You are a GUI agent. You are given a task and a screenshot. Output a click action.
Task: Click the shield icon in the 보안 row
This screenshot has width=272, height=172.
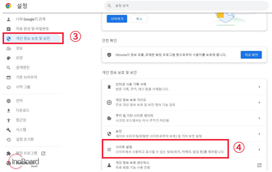pyautogui.click(x=109, y=134)
